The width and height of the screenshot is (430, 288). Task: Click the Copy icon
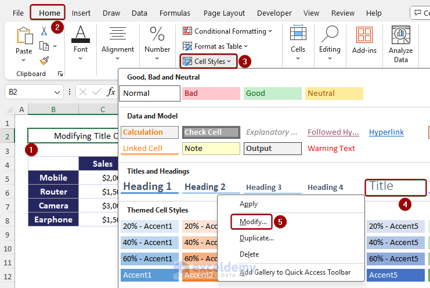pyautogui.click(x=44, y=46)
